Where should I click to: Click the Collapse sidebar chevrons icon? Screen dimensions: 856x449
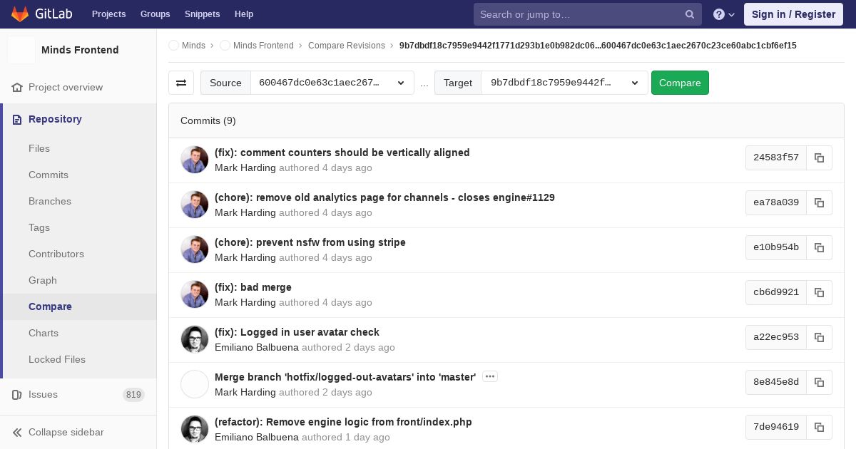pos(17,432)
